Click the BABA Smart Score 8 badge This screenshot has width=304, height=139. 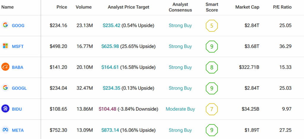pos(212,67)
